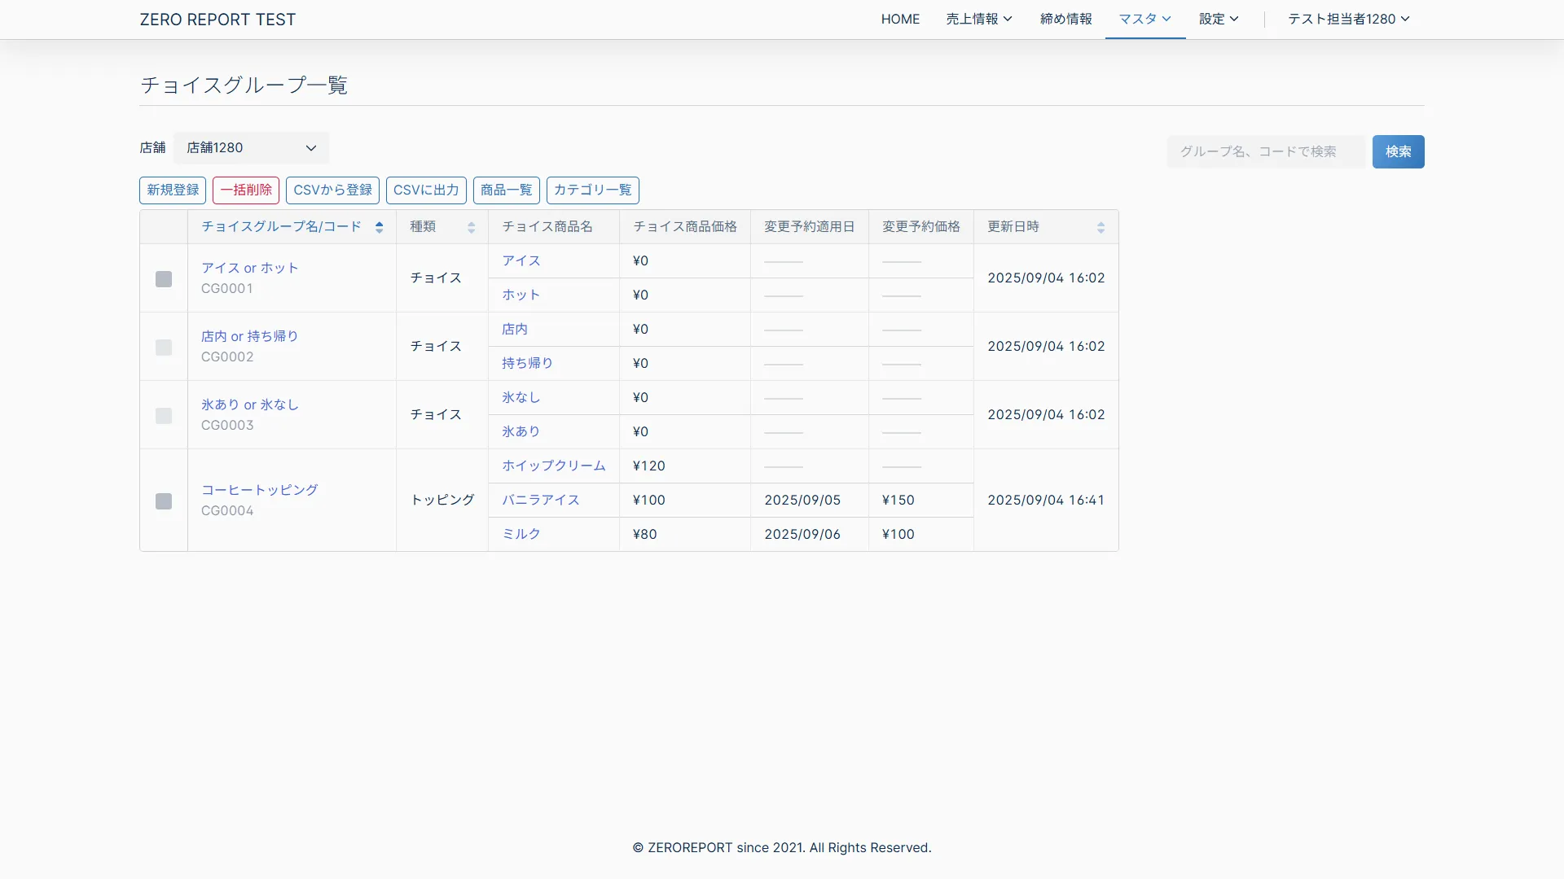Viewport: 1564px width, 879px height.
Task: Sort by choice group name column icon
Action: [379, 227]
